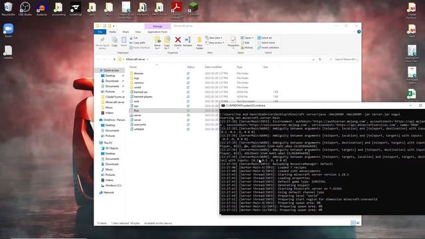The image size is (425, 239).
Task: Select the Excel file desktop icon
Action: click(x=412, y=96)
